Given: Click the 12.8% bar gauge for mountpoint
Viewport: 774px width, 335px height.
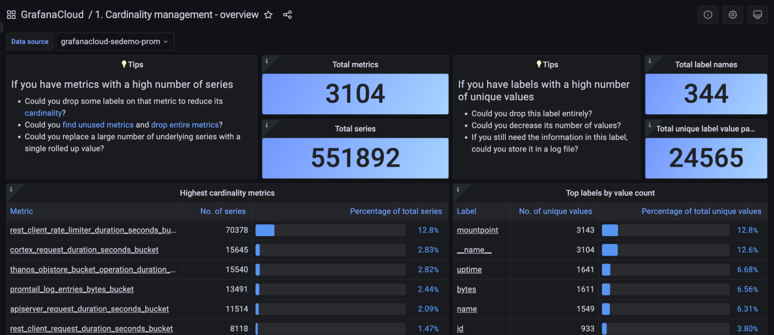Looking at the screenshot, I should pyautogui.click(x=665, y=230).
